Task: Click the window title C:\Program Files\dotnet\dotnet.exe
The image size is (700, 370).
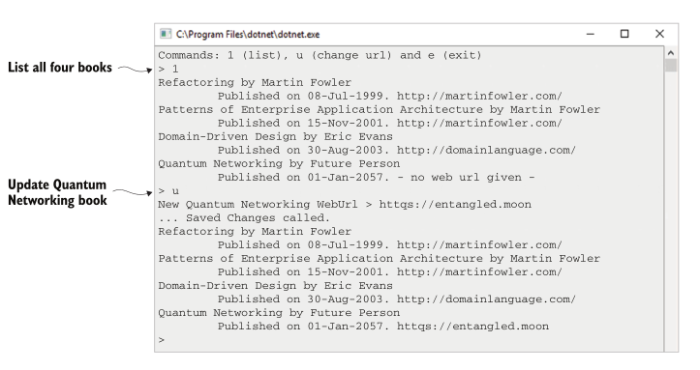Action: click(248, 34)
